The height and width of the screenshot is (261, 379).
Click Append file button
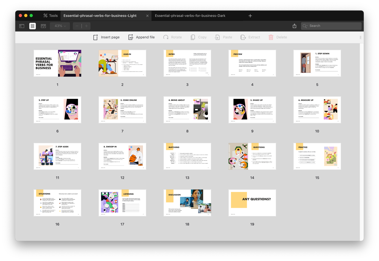pos(141,37)
